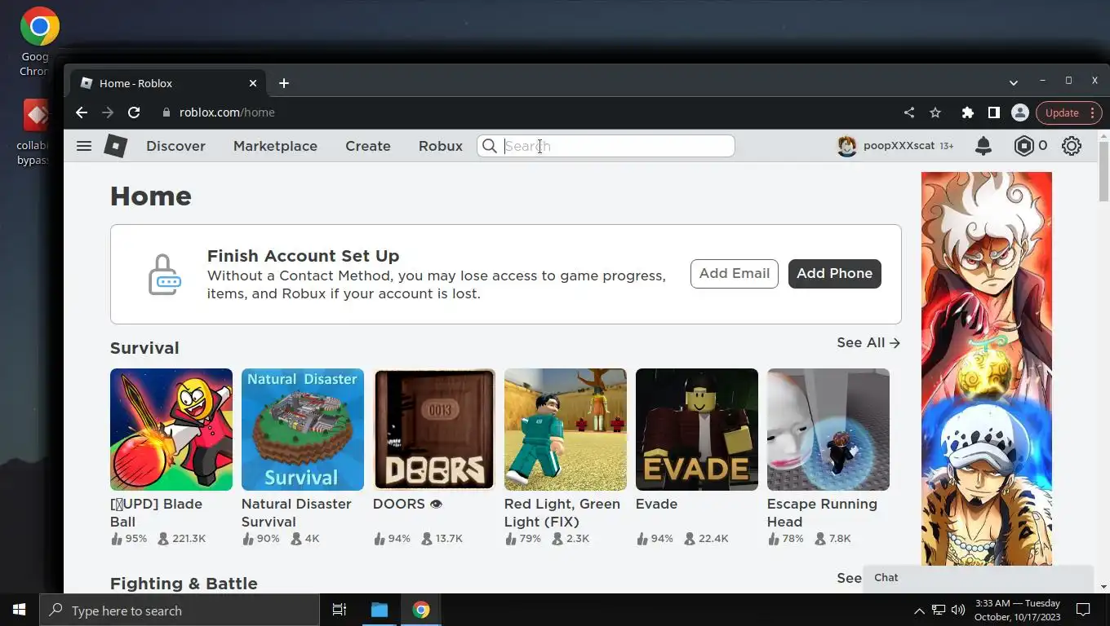
Task: Click the poopXXXscat avatar picture
Action: coord(847,146)
